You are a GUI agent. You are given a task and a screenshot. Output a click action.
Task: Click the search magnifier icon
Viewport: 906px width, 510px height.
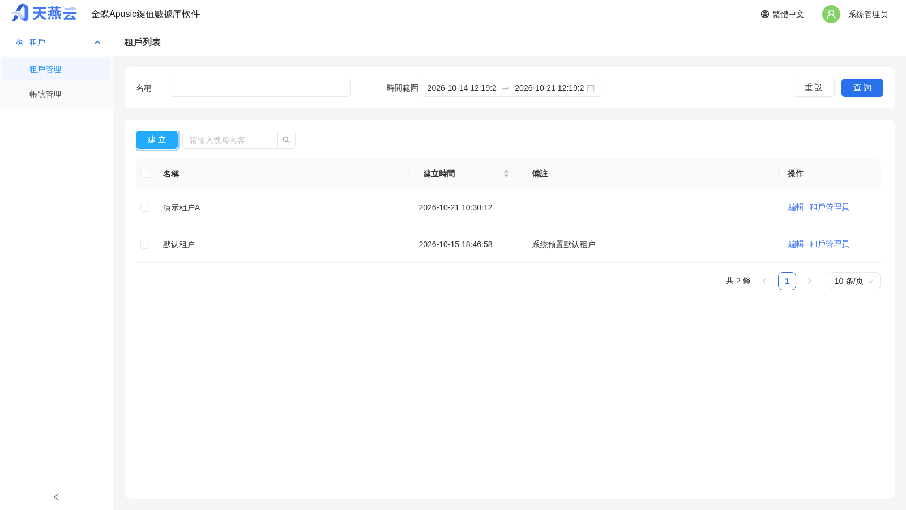point(287,140)
